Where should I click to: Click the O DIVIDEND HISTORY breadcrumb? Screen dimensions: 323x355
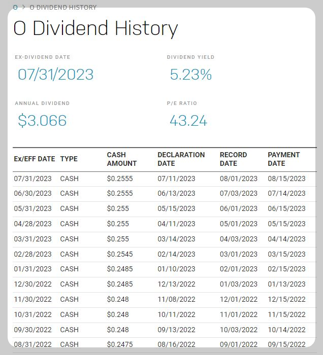coord(63,8)
